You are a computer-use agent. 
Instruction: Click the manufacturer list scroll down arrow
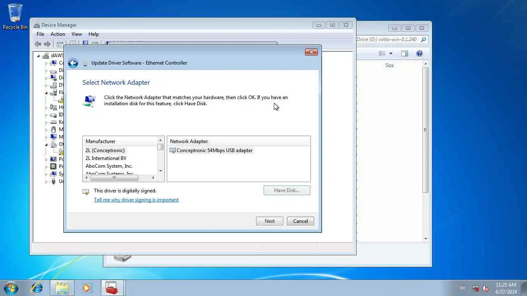tap(161, 171)
